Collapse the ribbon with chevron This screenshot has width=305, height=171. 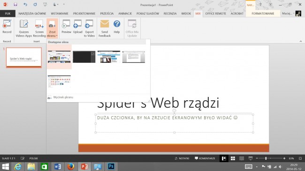pyautogui.click(x=301, y=41)
